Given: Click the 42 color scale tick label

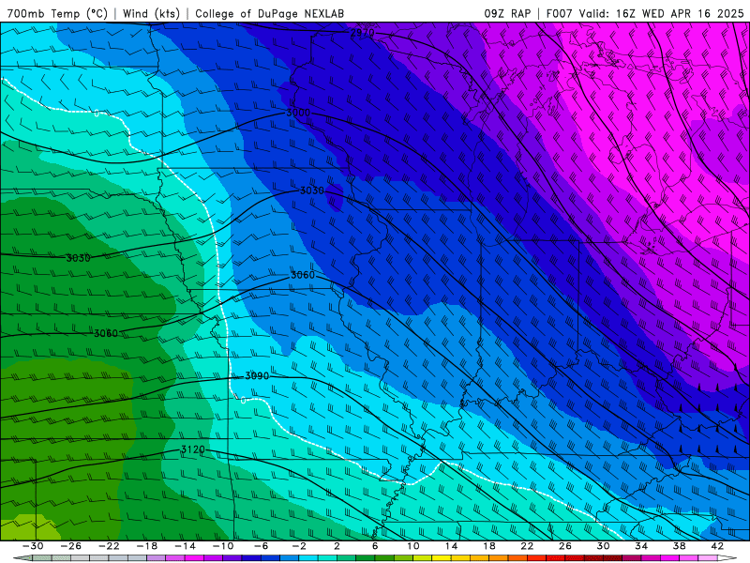Looking at the screenshot, I should click(x=717, y=546).
